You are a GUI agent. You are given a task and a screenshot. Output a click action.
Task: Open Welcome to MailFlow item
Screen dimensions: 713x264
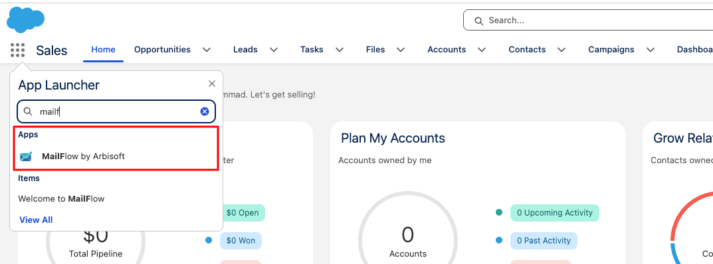point(61,199)
